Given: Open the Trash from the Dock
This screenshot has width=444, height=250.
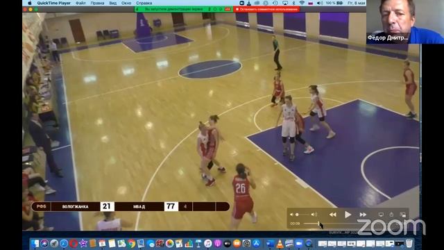Looking at the screenshot, I should (x=409, y=244).
